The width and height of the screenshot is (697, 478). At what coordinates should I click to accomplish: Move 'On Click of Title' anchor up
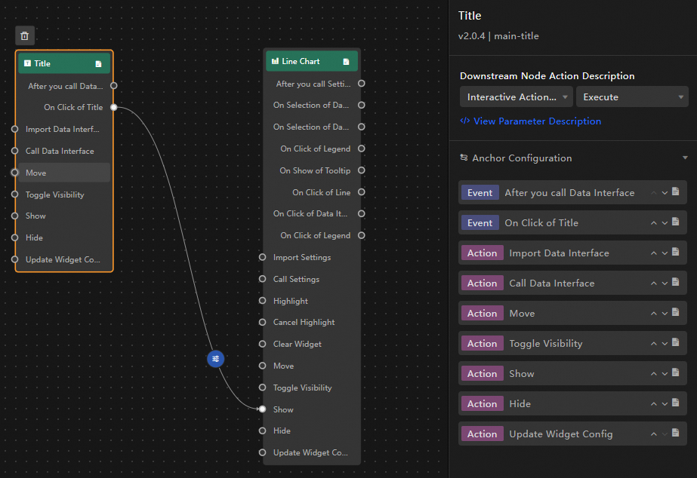[654, 222]
